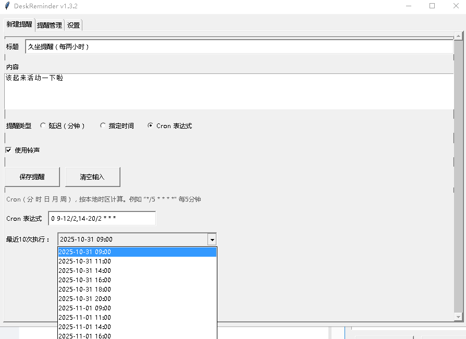This screenshot has height=339, width=466.
Task: Click inside the 内容 content text area
Action: click(228, 91)
